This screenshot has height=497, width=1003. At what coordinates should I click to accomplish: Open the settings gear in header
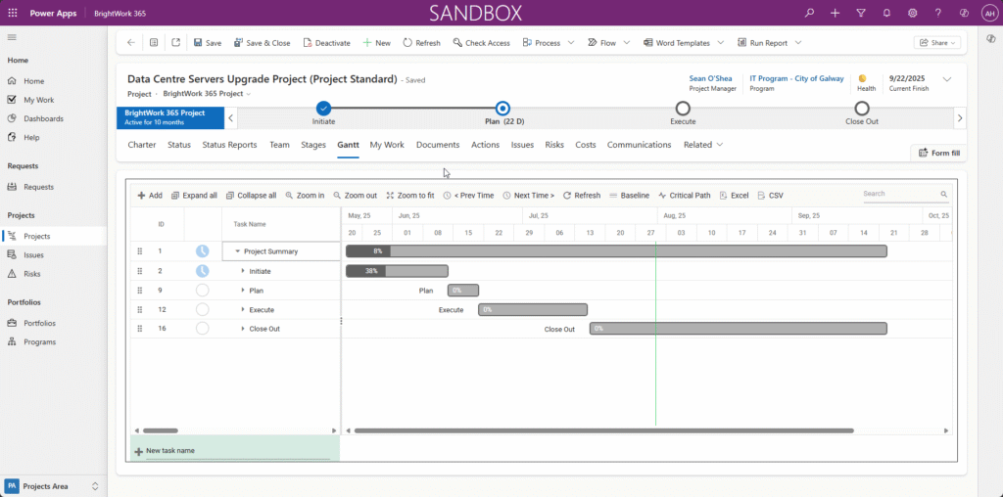tap(912, 13)
